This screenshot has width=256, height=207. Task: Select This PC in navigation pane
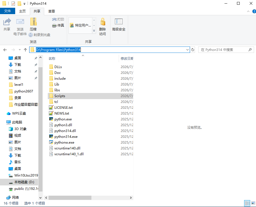click(x=17, y=122)
